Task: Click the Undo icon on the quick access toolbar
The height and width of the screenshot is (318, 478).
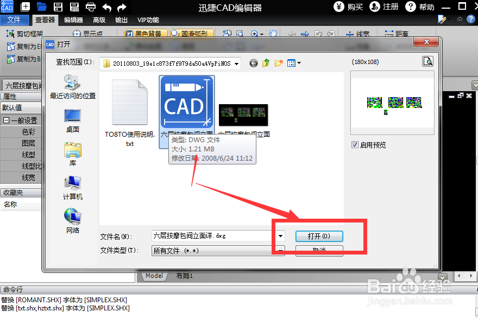Action: [106, 8]
